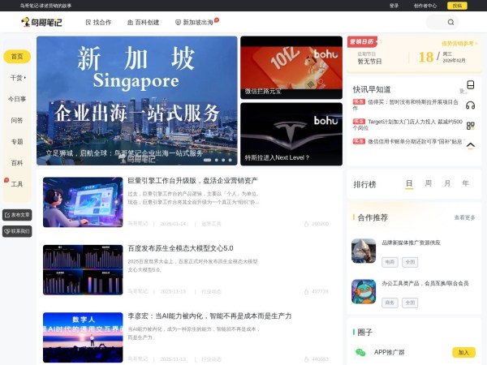Viewport: 487px width, 365px height.
Task: Open 找合作 in the top navigation
Action: coord(98,23)
